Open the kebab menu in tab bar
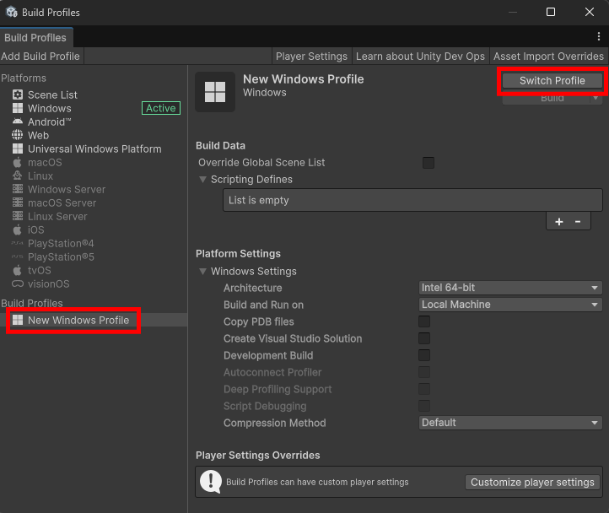 (598, 37)
